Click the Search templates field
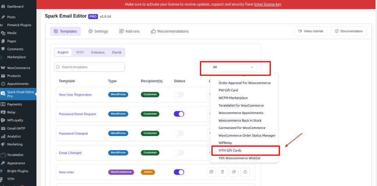377x186 pixels. click(x=89, y=67)
